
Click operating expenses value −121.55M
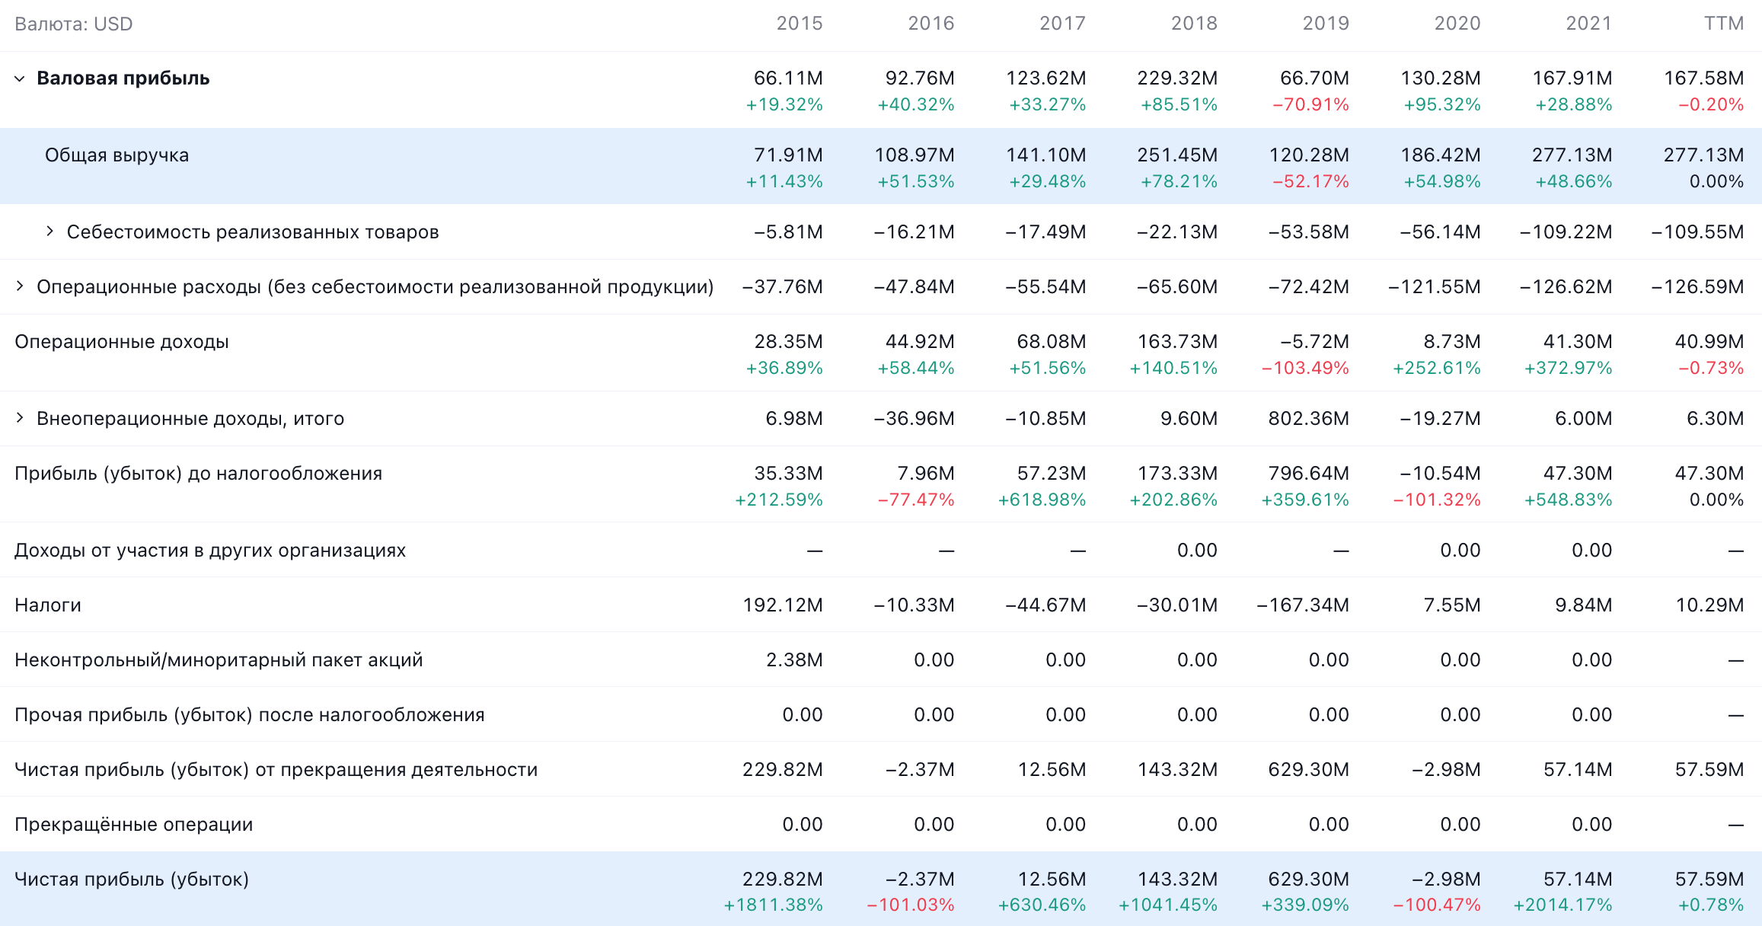(1435, 287)
